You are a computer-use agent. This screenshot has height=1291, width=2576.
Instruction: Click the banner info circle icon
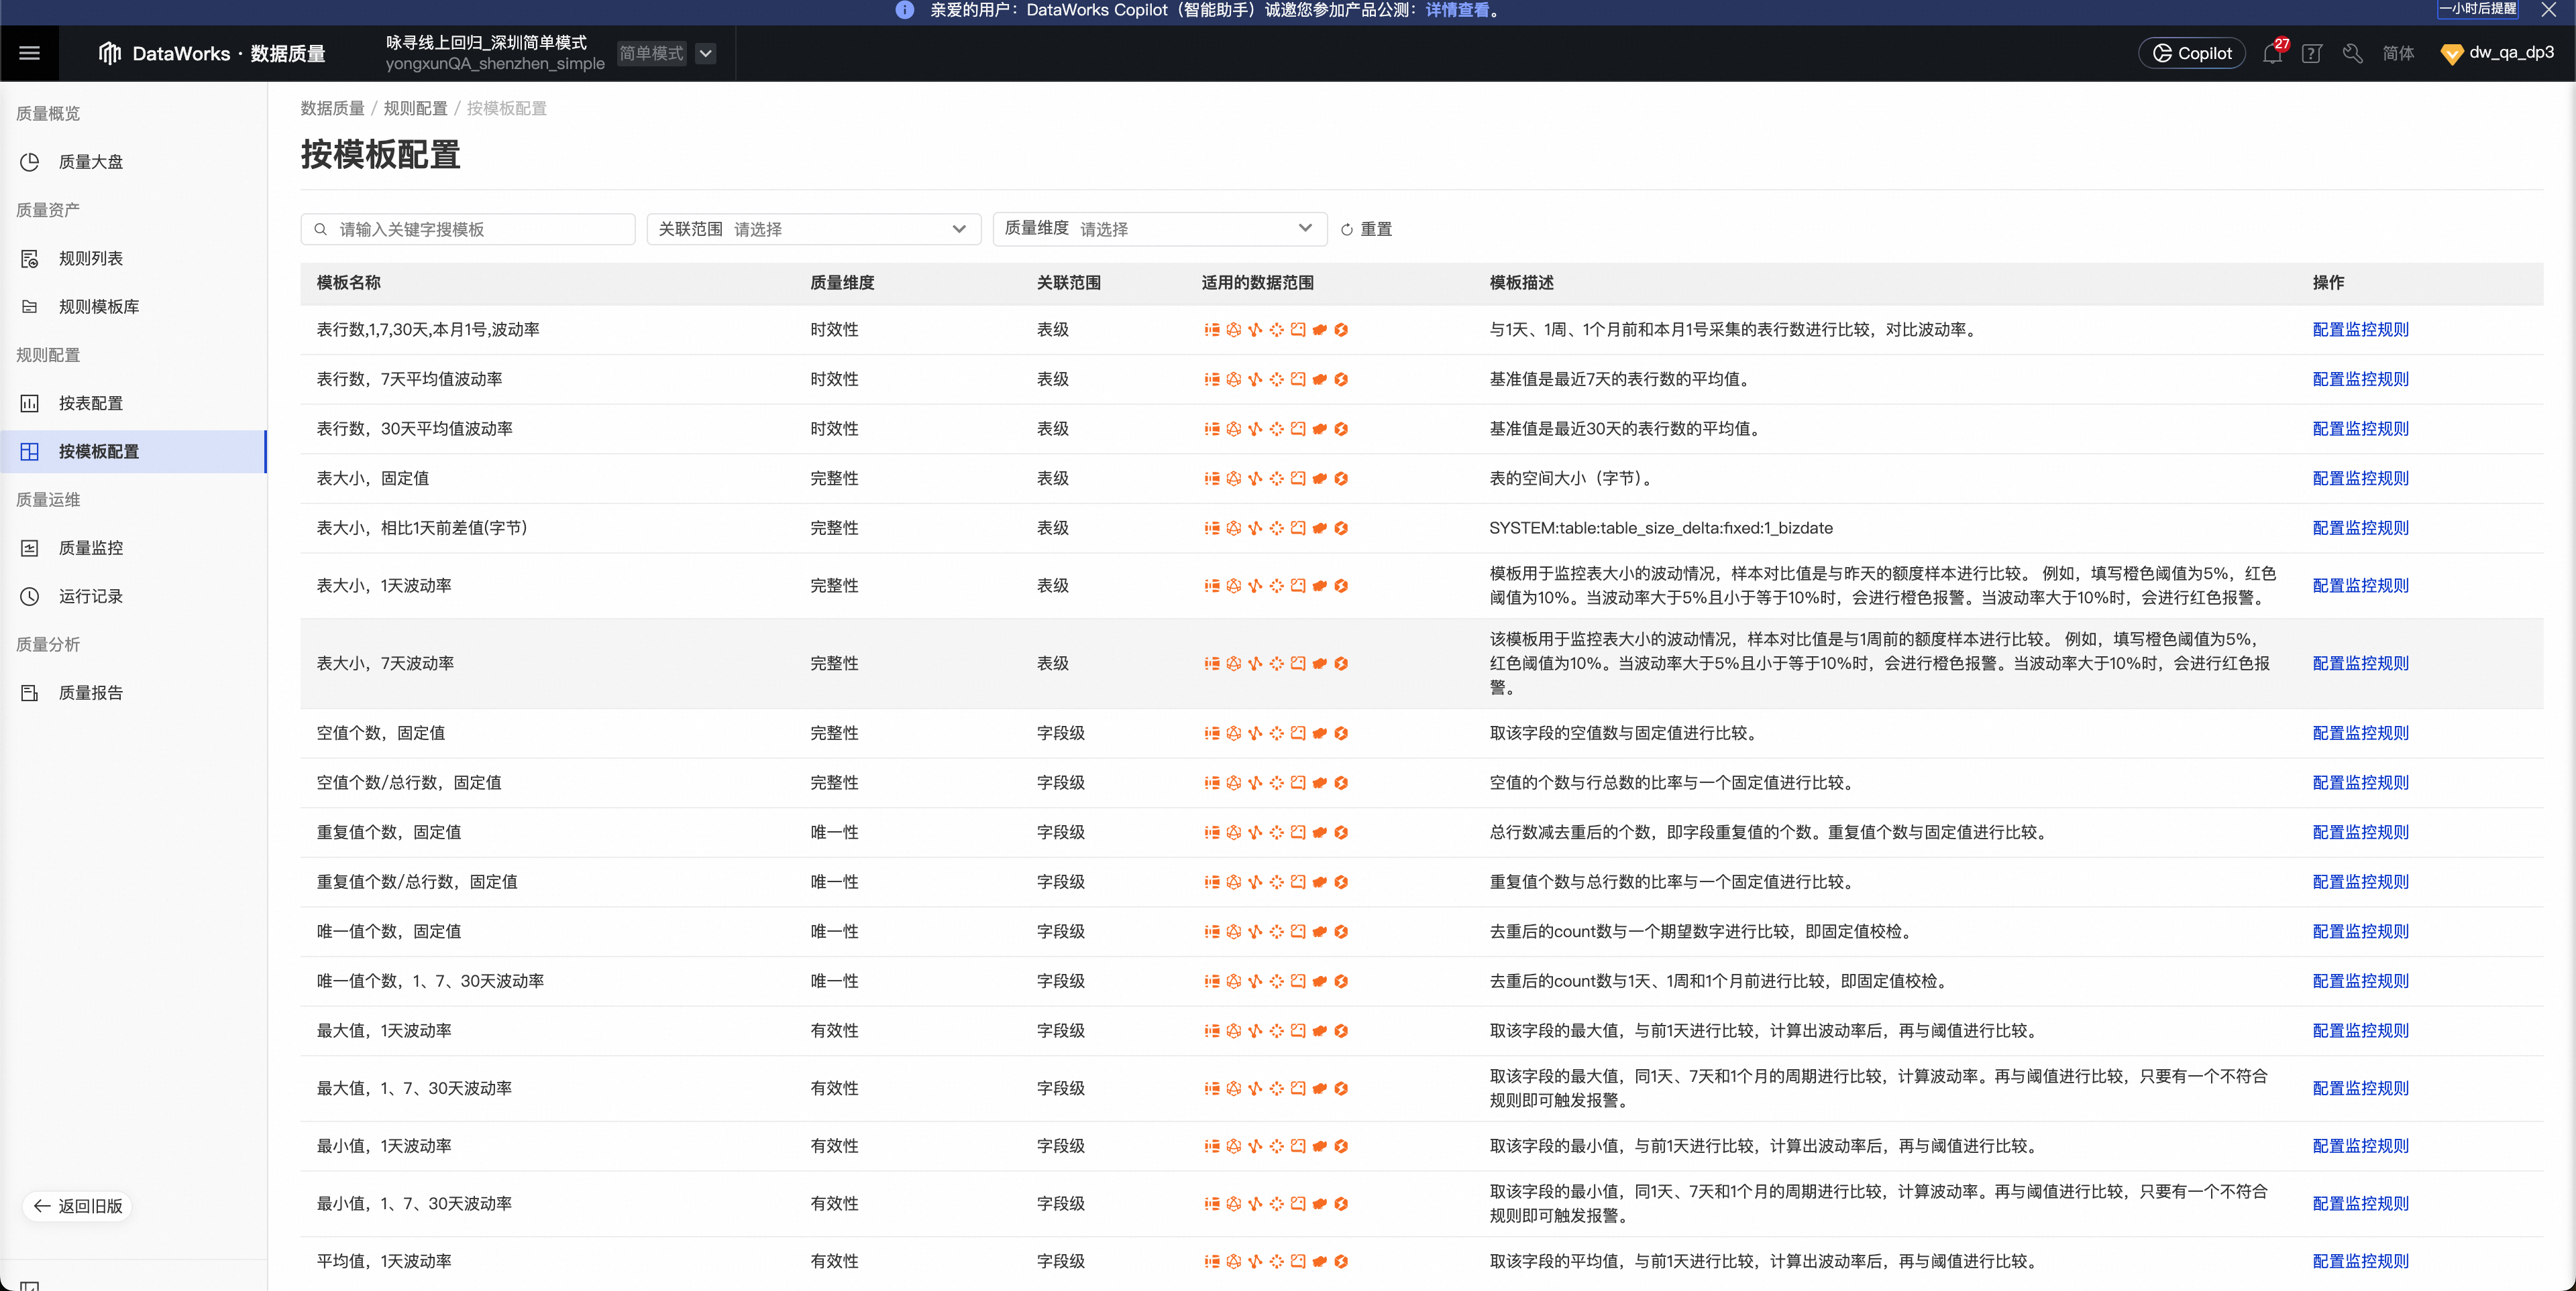pos(904,10)
